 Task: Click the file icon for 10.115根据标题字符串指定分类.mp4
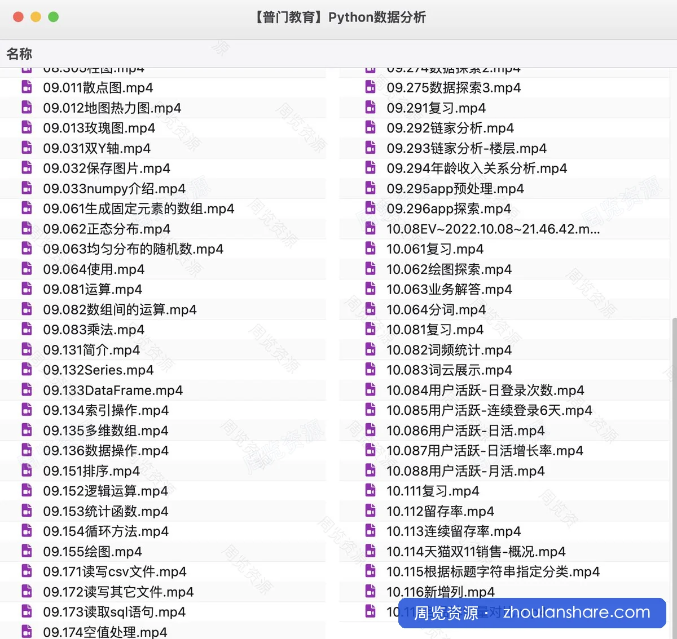371,571
